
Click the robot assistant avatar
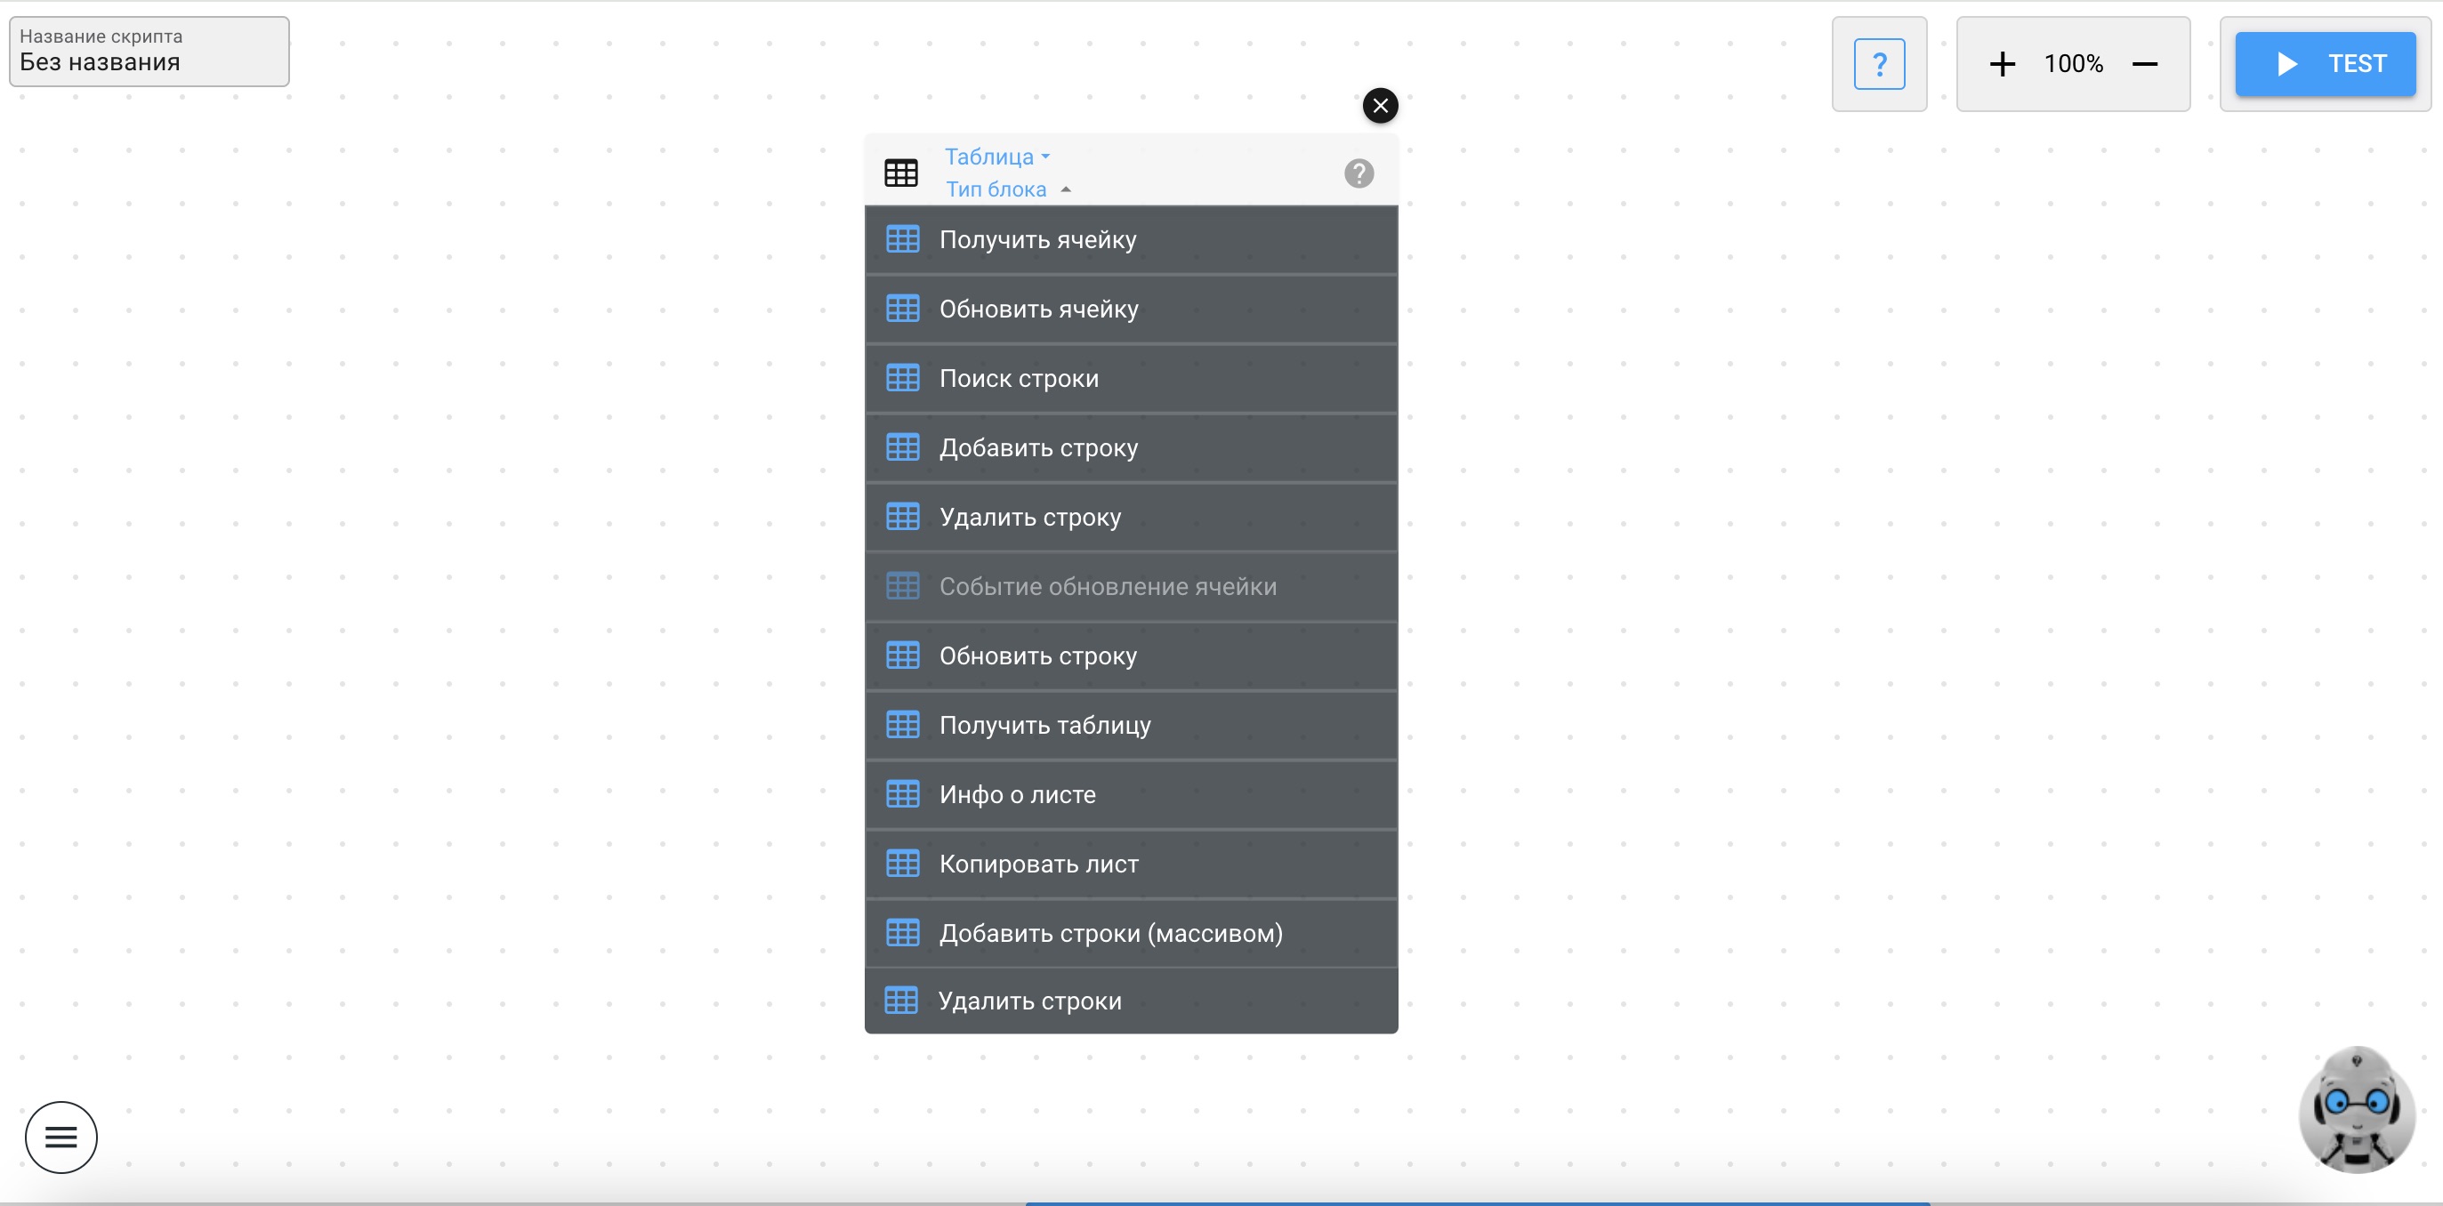point(2358,1109)
